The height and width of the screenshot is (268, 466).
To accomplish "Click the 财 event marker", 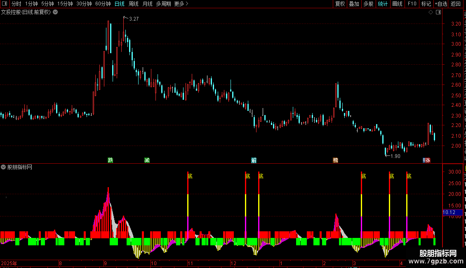I will pyautogui.click(x=424, y=160).
